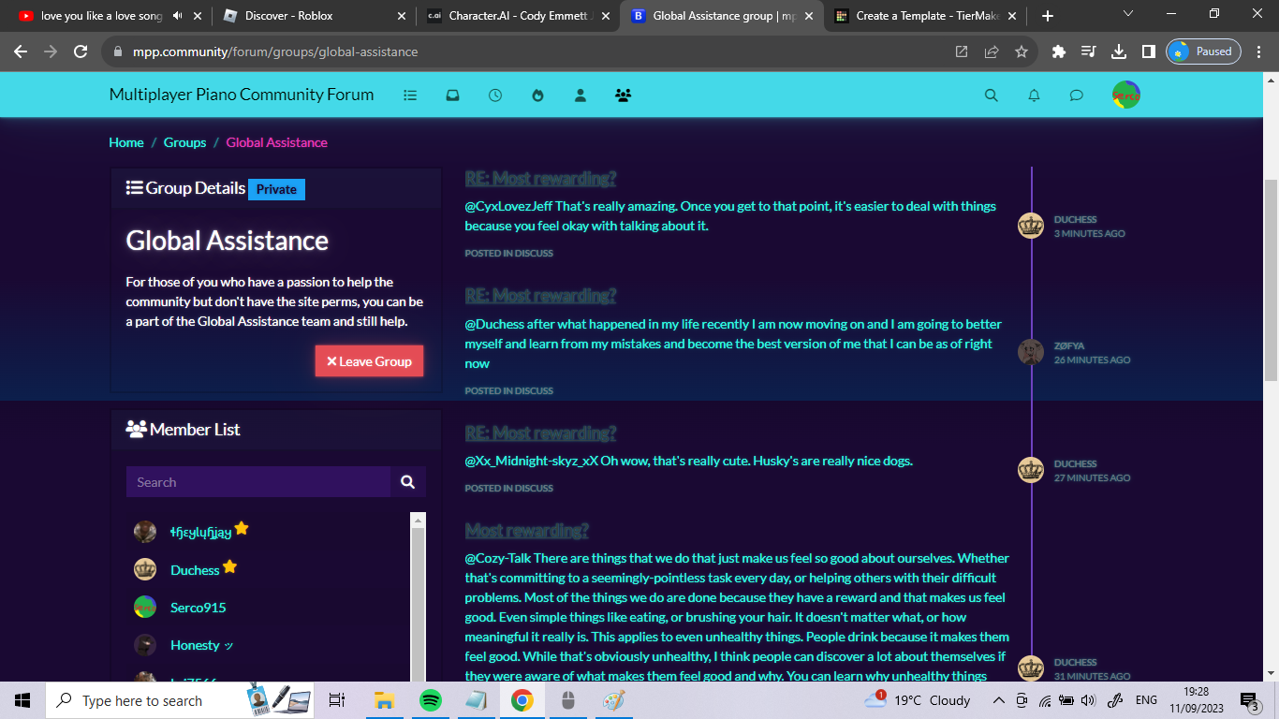Screen dimensions: 1279x719
Task: Open the browser downloads icon
Action: click(1118, 51)
